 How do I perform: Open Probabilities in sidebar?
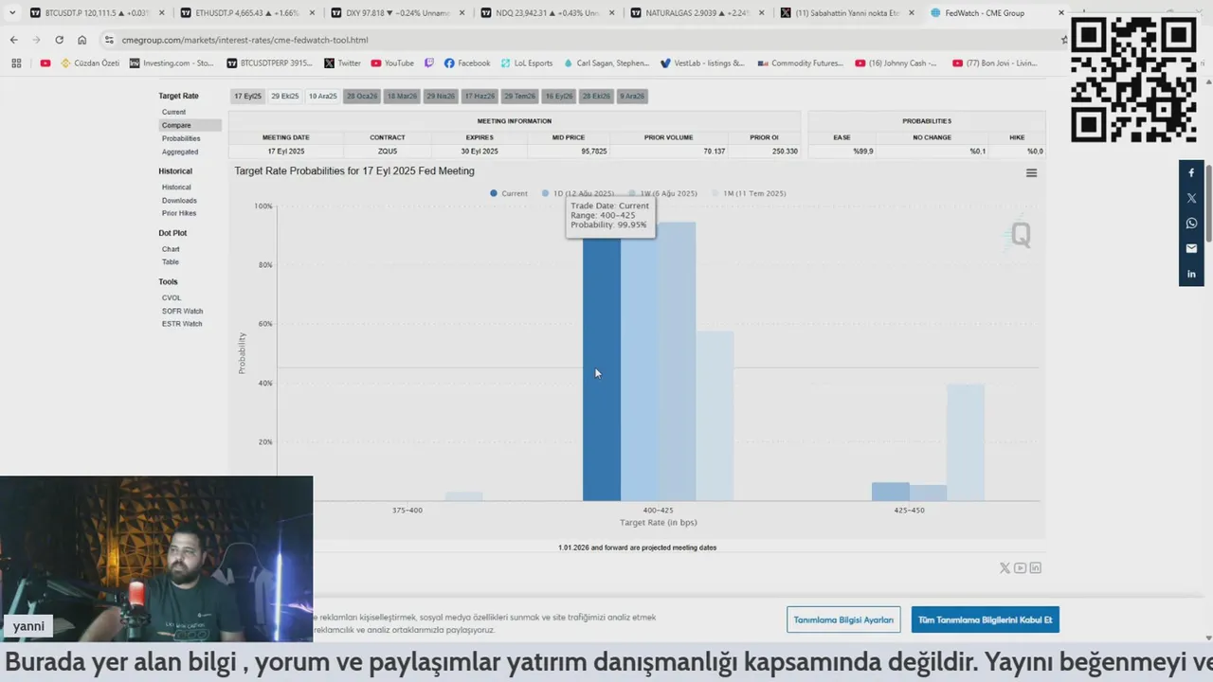click(x=181, y=138)
